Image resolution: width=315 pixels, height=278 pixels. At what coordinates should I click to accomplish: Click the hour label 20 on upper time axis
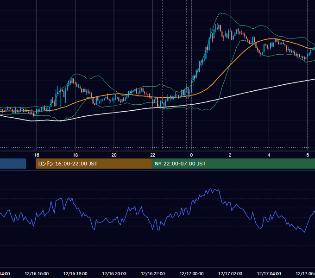[x=114, y=155]
